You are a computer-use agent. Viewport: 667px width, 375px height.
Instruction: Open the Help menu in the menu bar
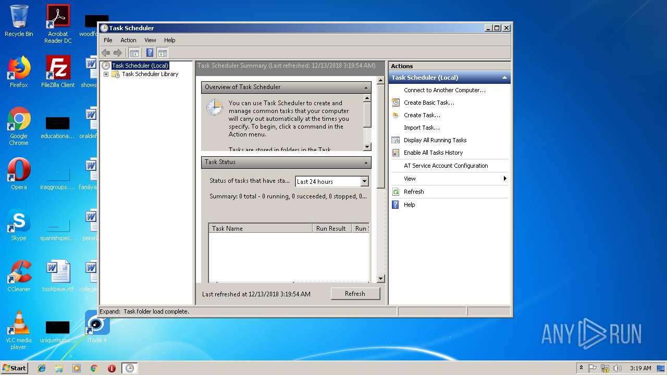click(x=170, y=40)
